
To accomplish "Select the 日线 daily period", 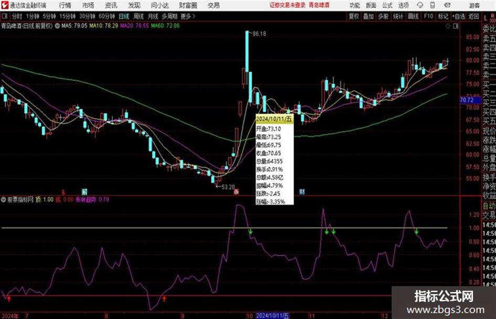I will 124,16.
